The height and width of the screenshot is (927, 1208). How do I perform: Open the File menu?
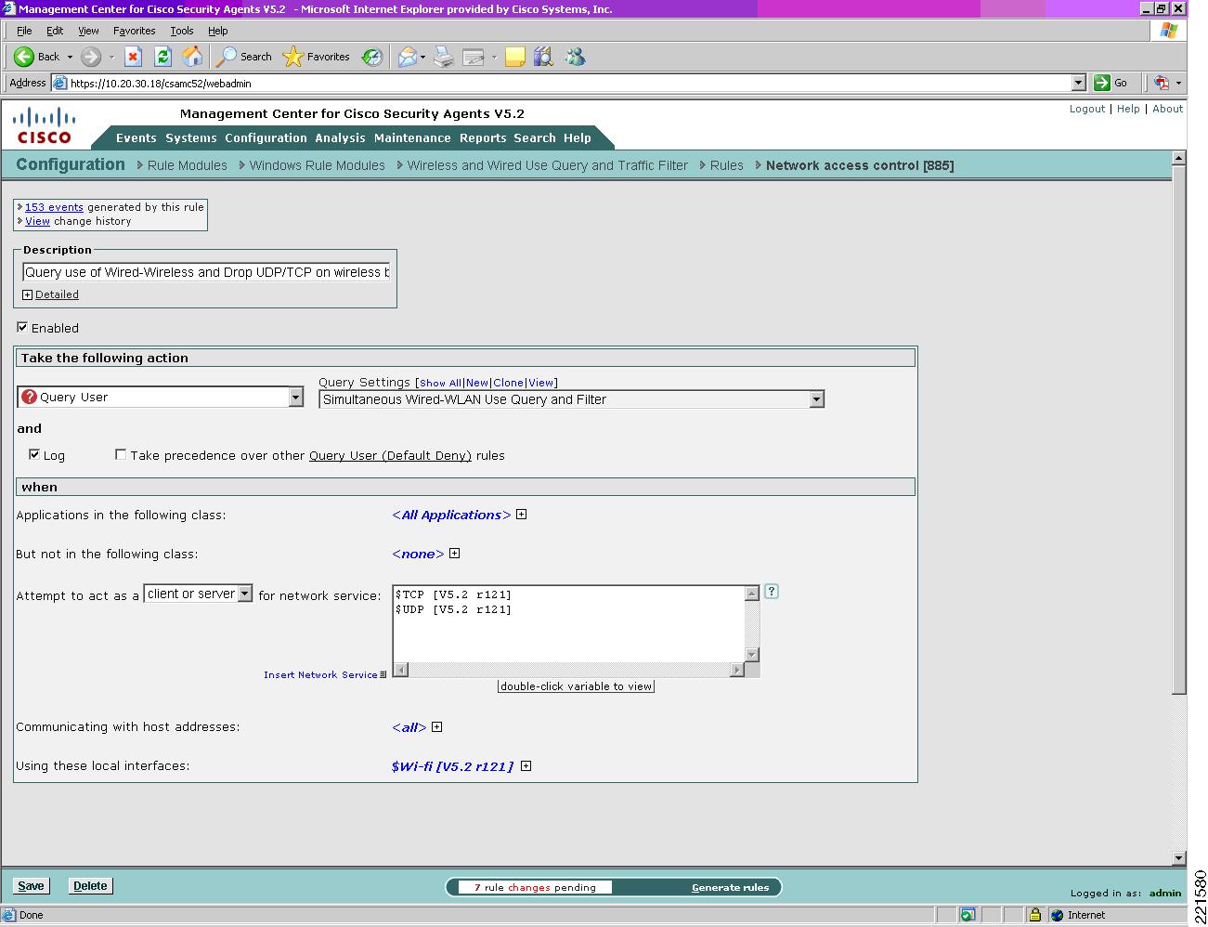click(x=24, y=31)
